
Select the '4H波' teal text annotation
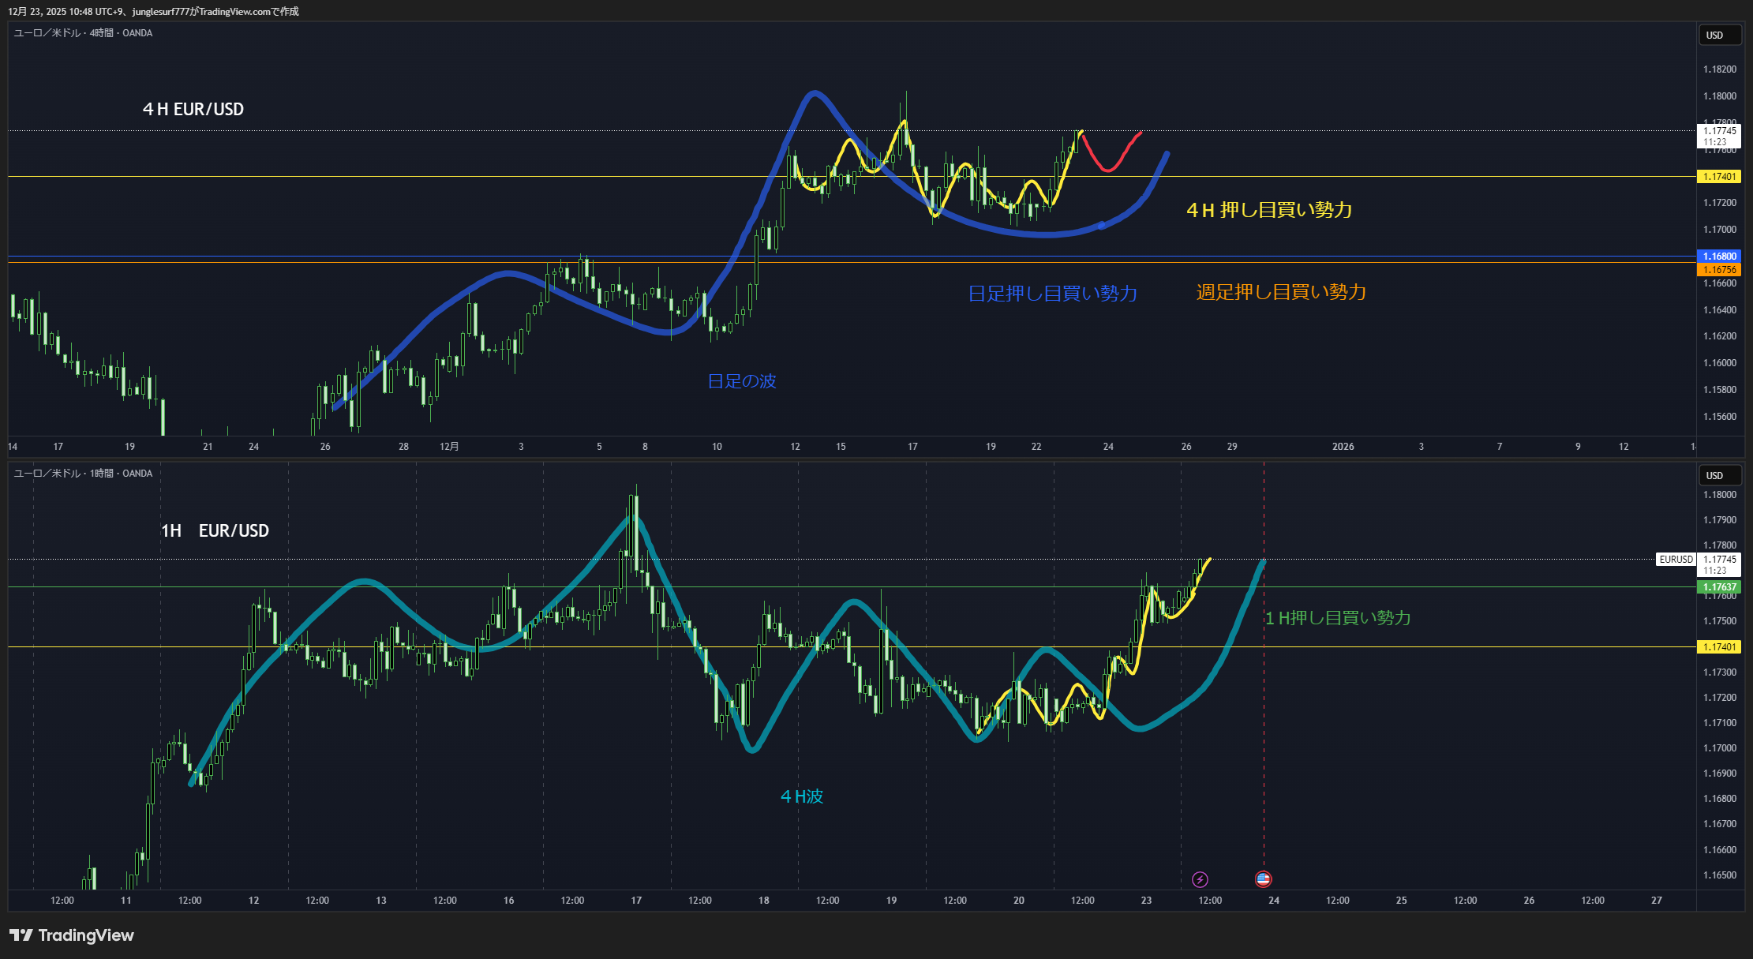point(802,796)
